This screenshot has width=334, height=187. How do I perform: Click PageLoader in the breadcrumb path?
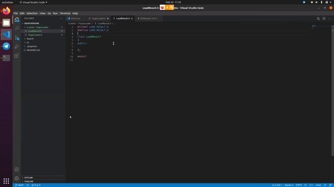click(85, 23)
